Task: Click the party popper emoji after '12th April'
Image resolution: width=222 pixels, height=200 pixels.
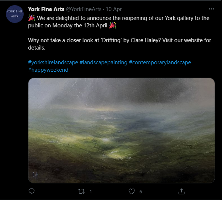Action: click(113, 26)
